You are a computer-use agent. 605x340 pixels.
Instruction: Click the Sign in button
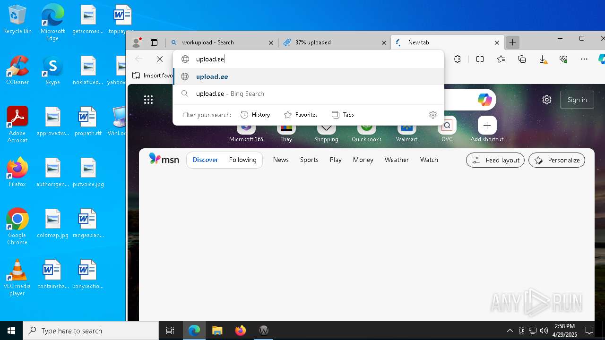point(577,100)
